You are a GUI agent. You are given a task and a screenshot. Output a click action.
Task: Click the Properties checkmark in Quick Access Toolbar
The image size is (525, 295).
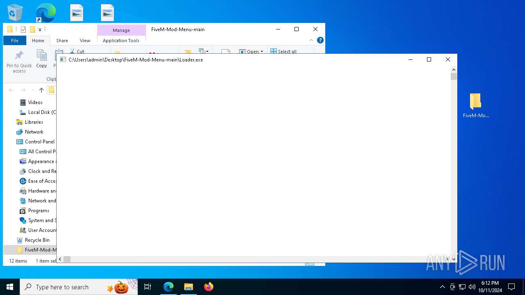23,29
